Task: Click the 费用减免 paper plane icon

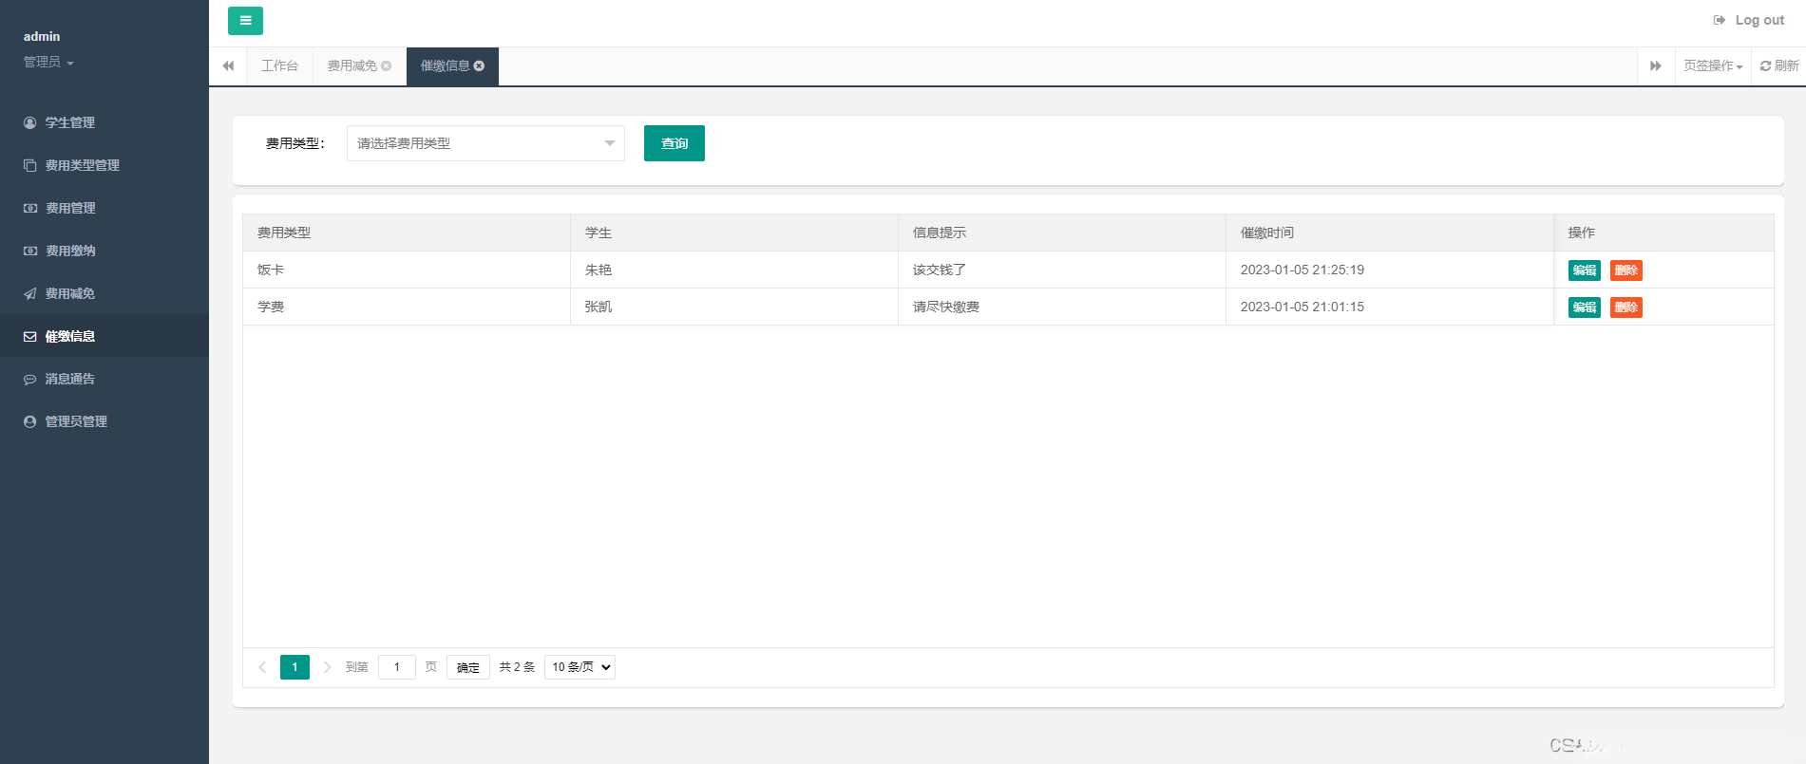Action: pos(30,293)
